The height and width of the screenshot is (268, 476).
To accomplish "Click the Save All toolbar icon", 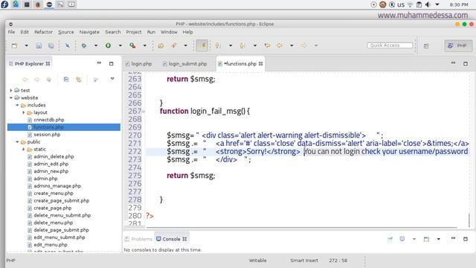I will tap(51, 45).
